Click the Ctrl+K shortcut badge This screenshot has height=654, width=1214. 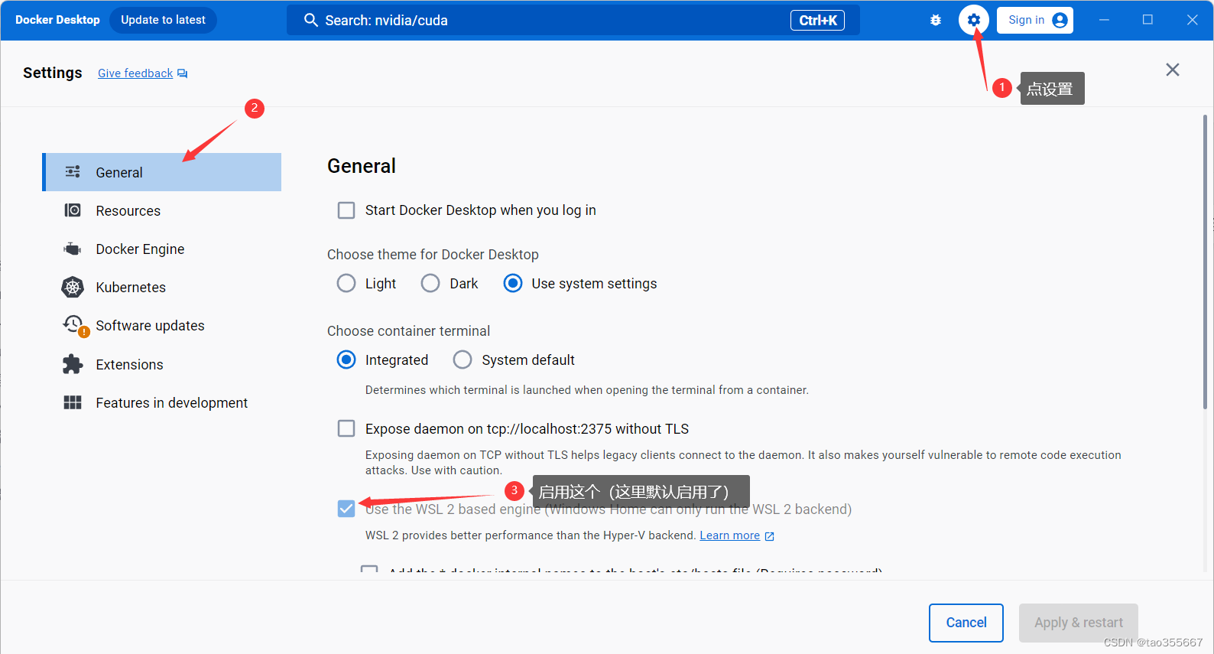[817, 21]
